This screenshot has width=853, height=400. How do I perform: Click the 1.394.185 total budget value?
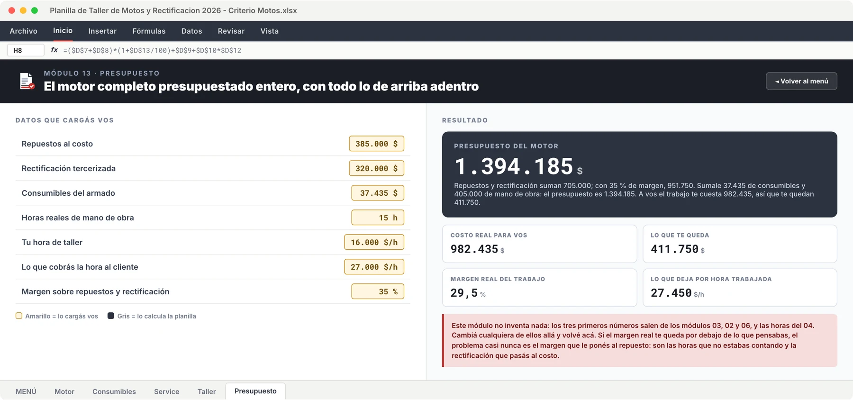[x=514, y=166]
